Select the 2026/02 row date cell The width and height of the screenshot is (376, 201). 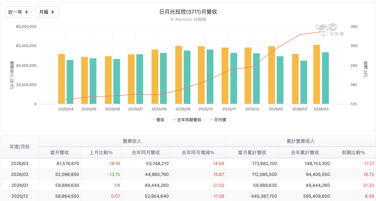[20, 175]
